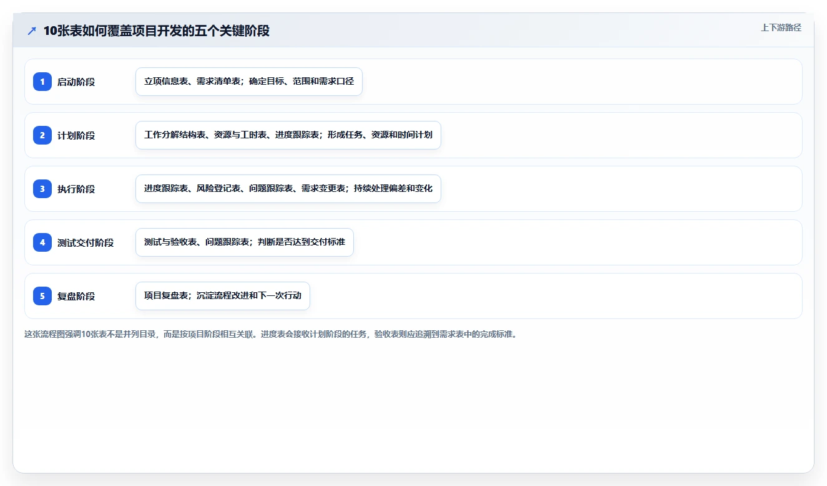This screenshot has height=486, width=827.
Task: Click the footer note starting 这张流程图强调10张表
Action: click(270, 334)
